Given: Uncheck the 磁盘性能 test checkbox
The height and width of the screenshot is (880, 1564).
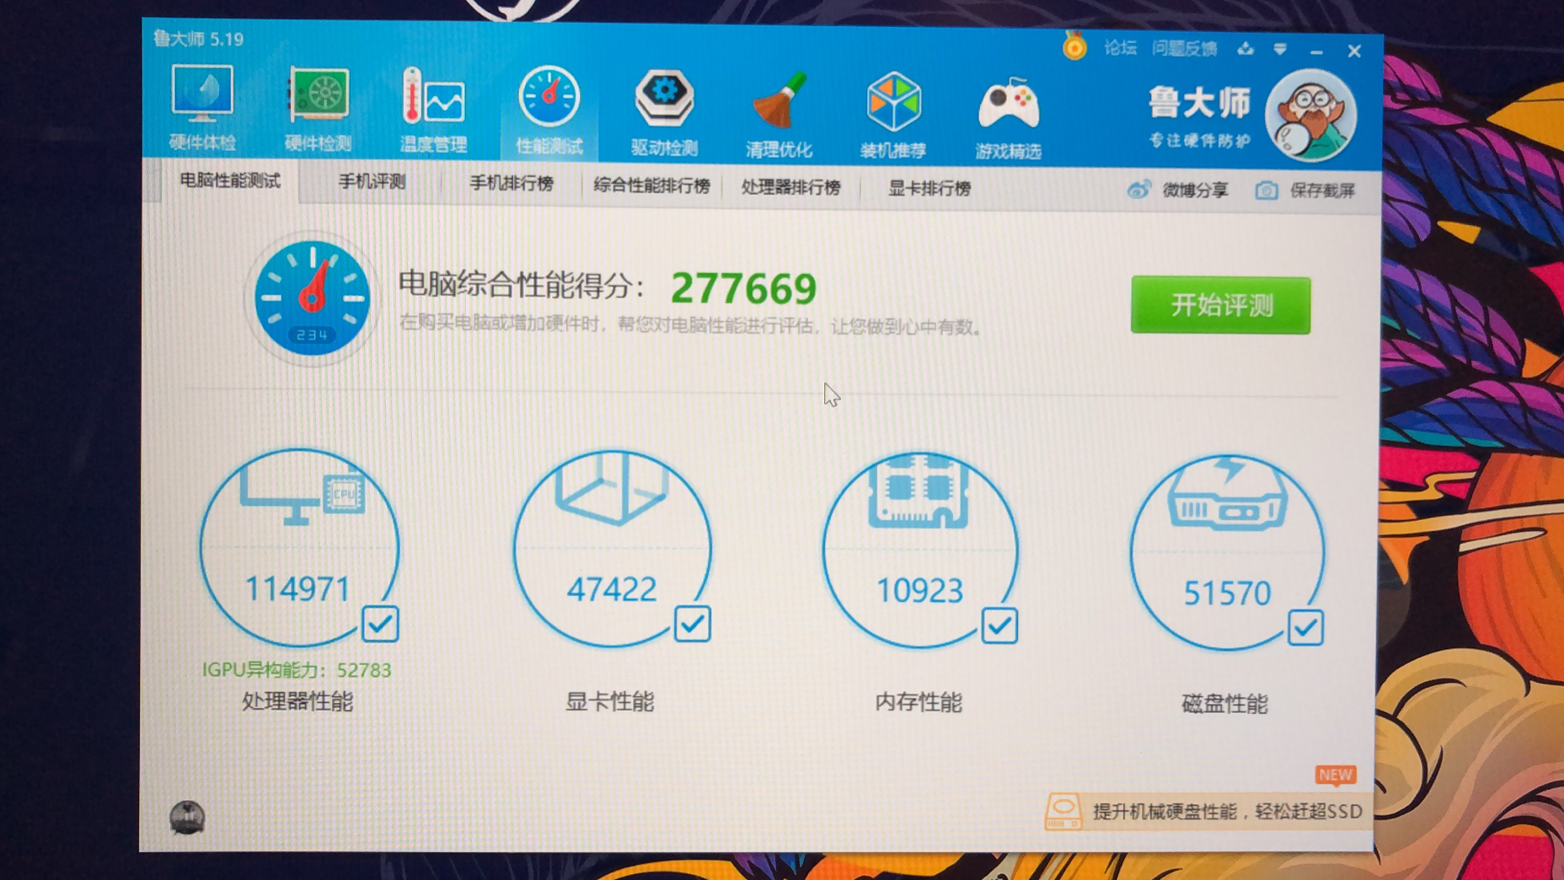Looking at the screenshot, I should tap(1305, 628).
